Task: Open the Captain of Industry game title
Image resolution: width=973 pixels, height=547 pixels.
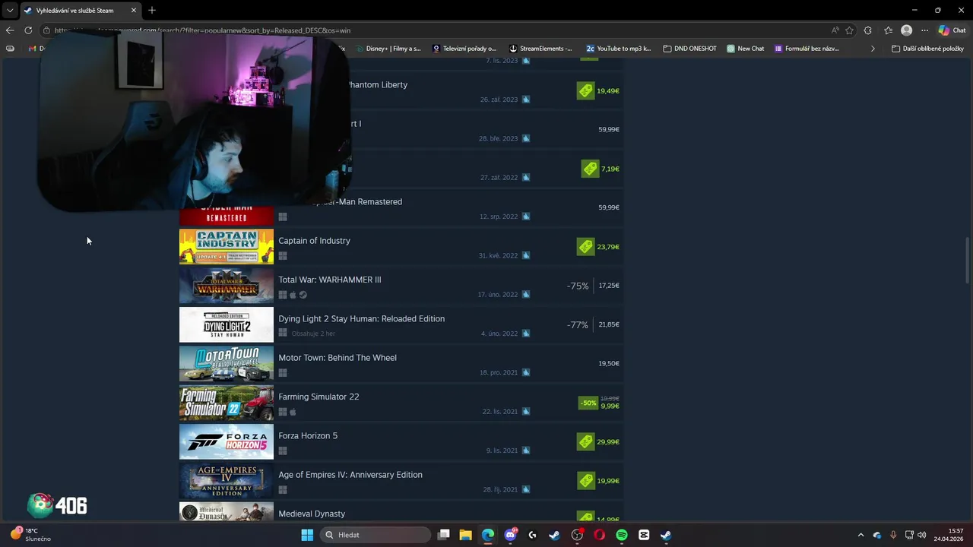Action: point(314,241)
